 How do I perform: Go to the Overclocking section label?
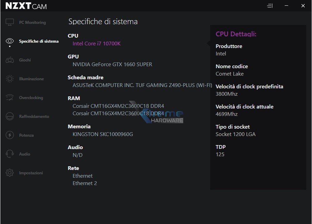coord(31,98)
